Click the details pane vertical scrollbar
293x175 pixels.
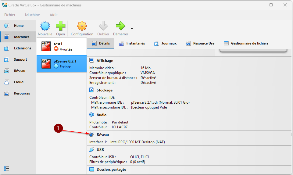click(x=291, y=134)
